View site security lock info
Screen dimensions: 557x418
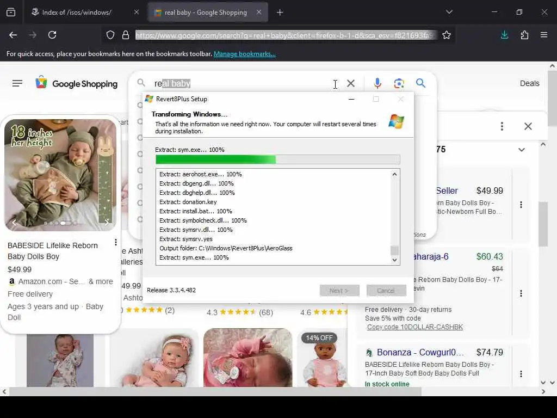pyautogui.click(x=126, y=35)
